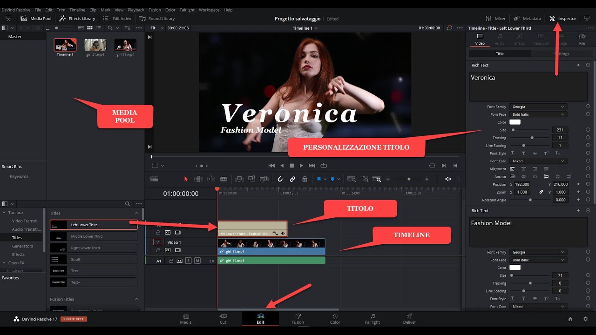Toggle Snapping in the timeline toolbar
Viewport: 596px width, 335px height.
point(280,179)
